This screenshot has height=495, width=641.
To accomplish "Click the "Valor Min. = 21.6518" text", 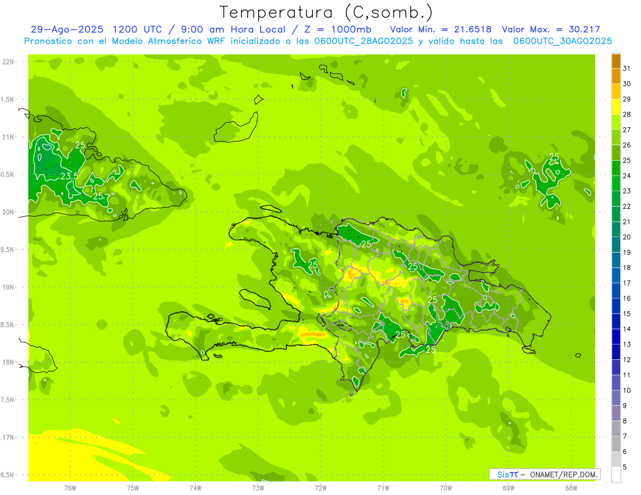I will click(441, 29).
